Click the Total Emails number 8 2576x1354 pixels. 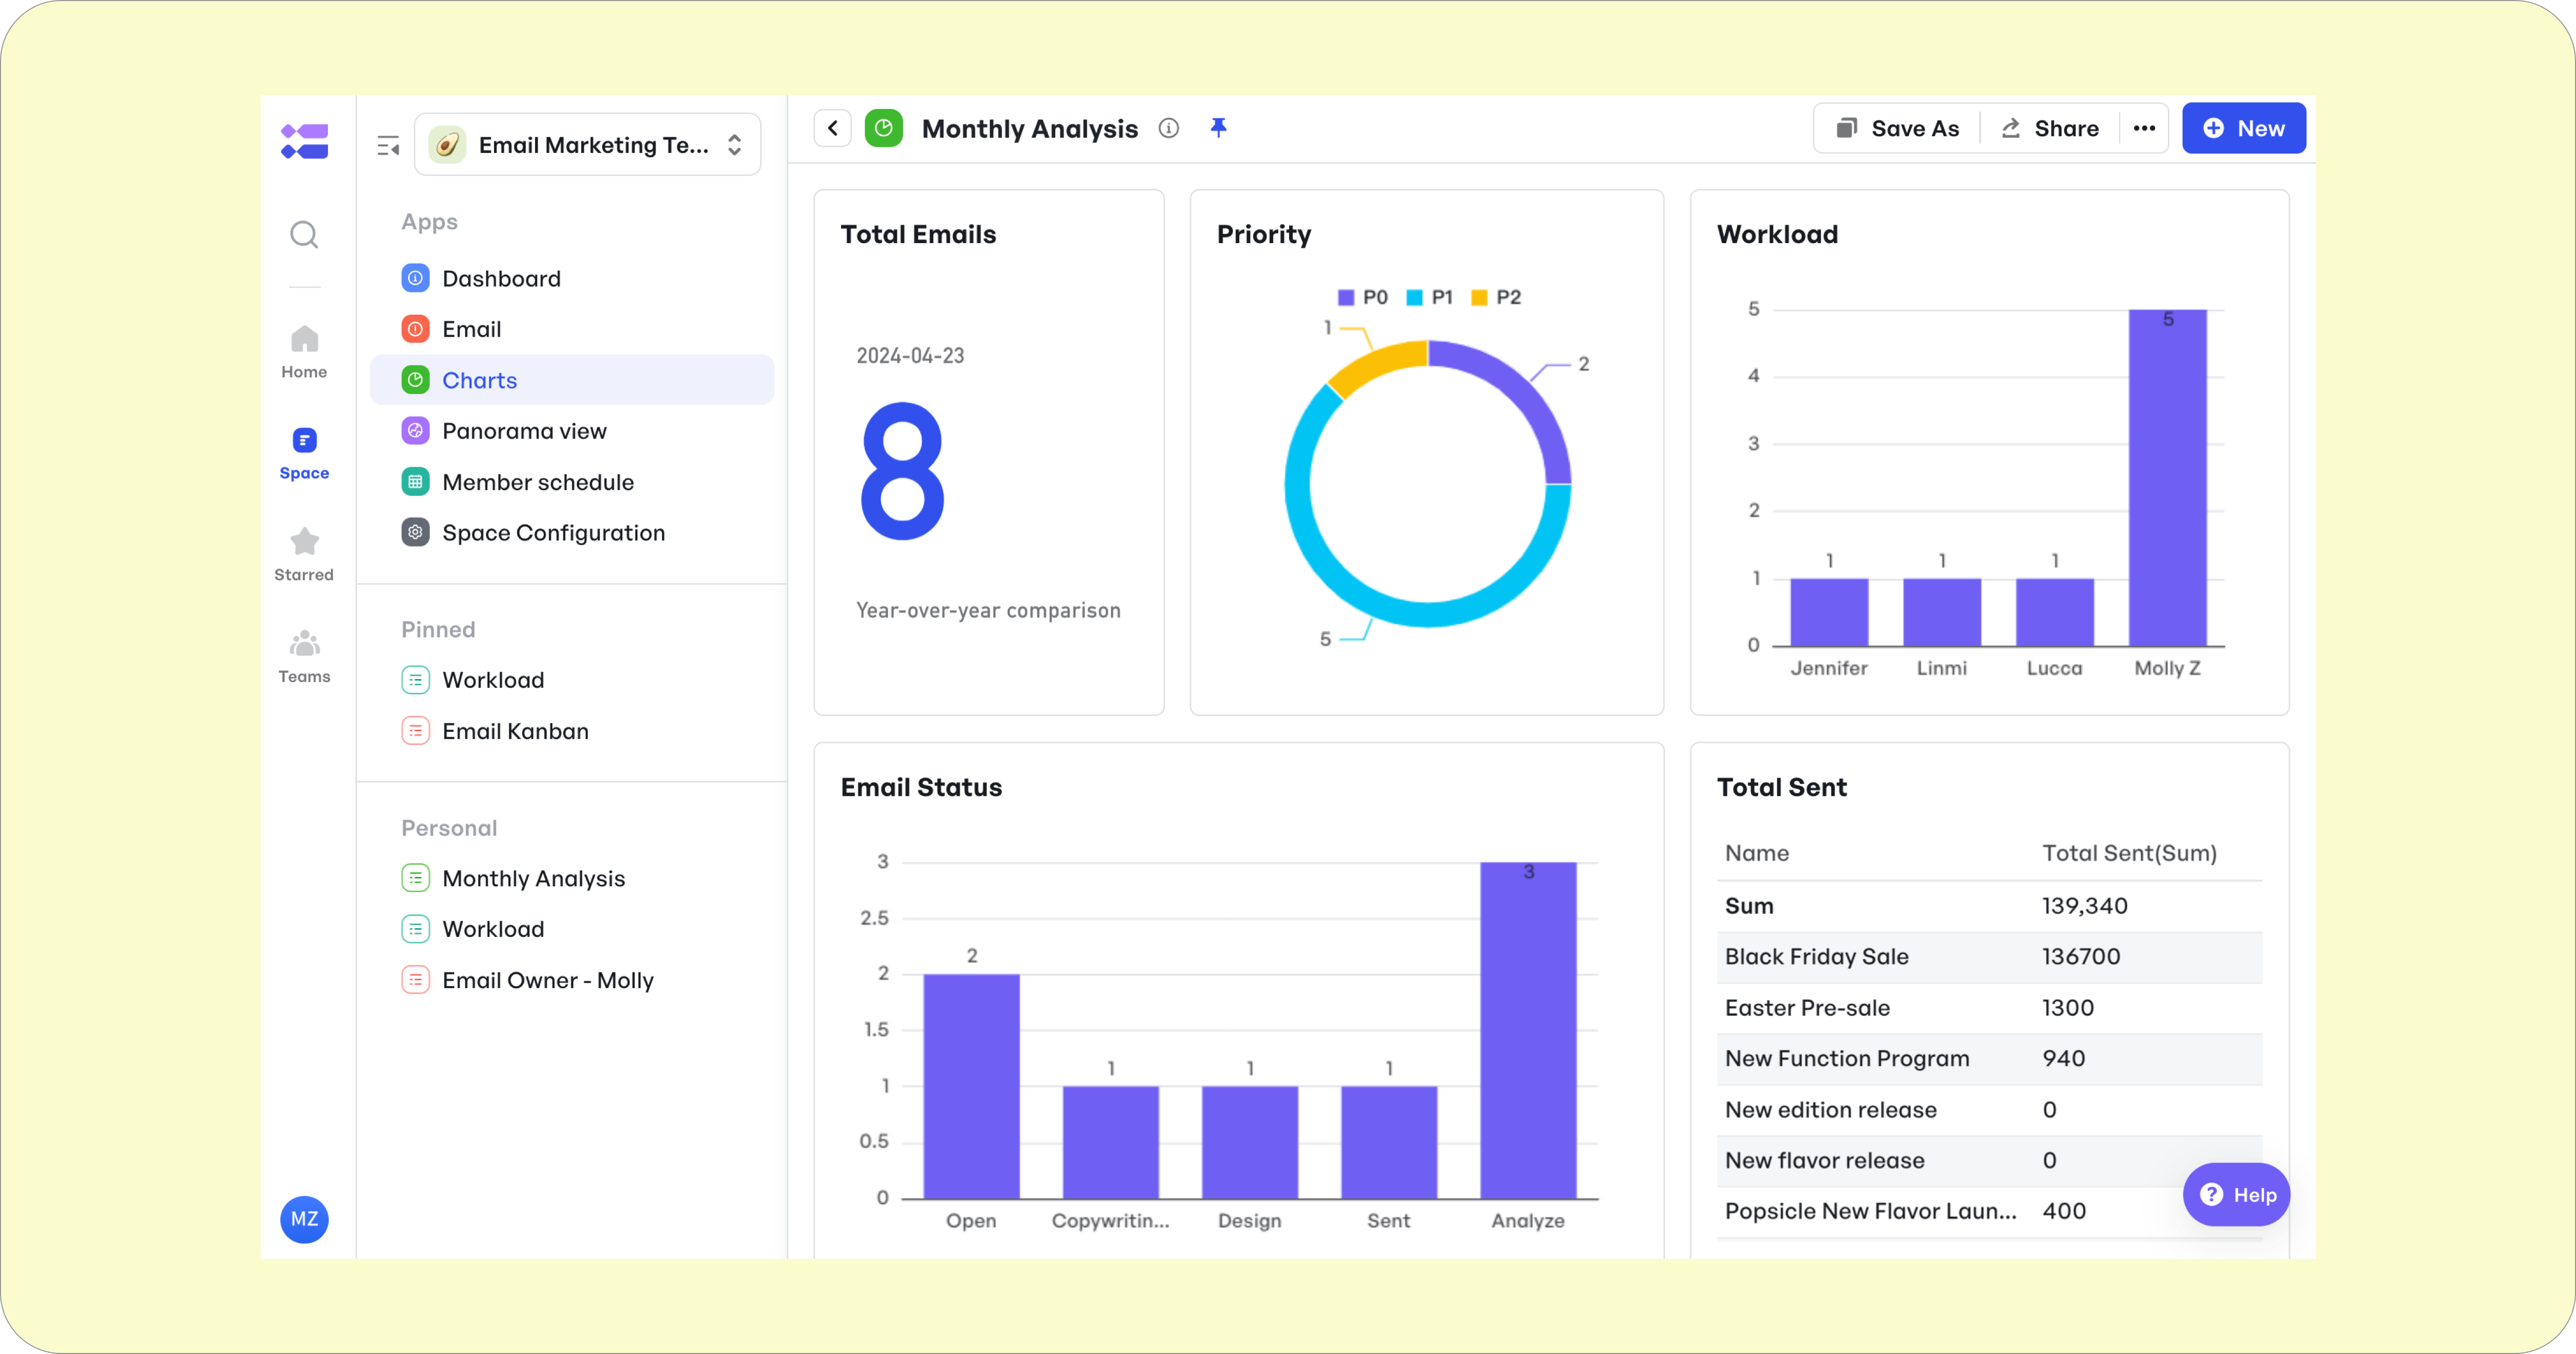point(903,471)
